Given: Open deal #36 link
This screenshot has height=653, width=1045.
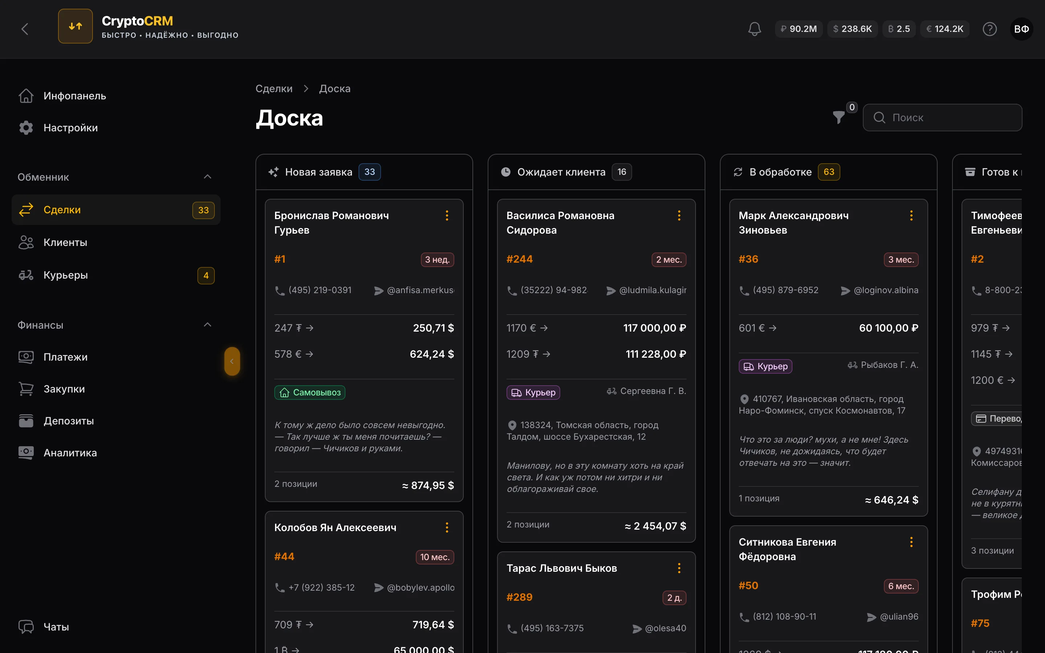Looking at the screenshot, I should point(748,259).
